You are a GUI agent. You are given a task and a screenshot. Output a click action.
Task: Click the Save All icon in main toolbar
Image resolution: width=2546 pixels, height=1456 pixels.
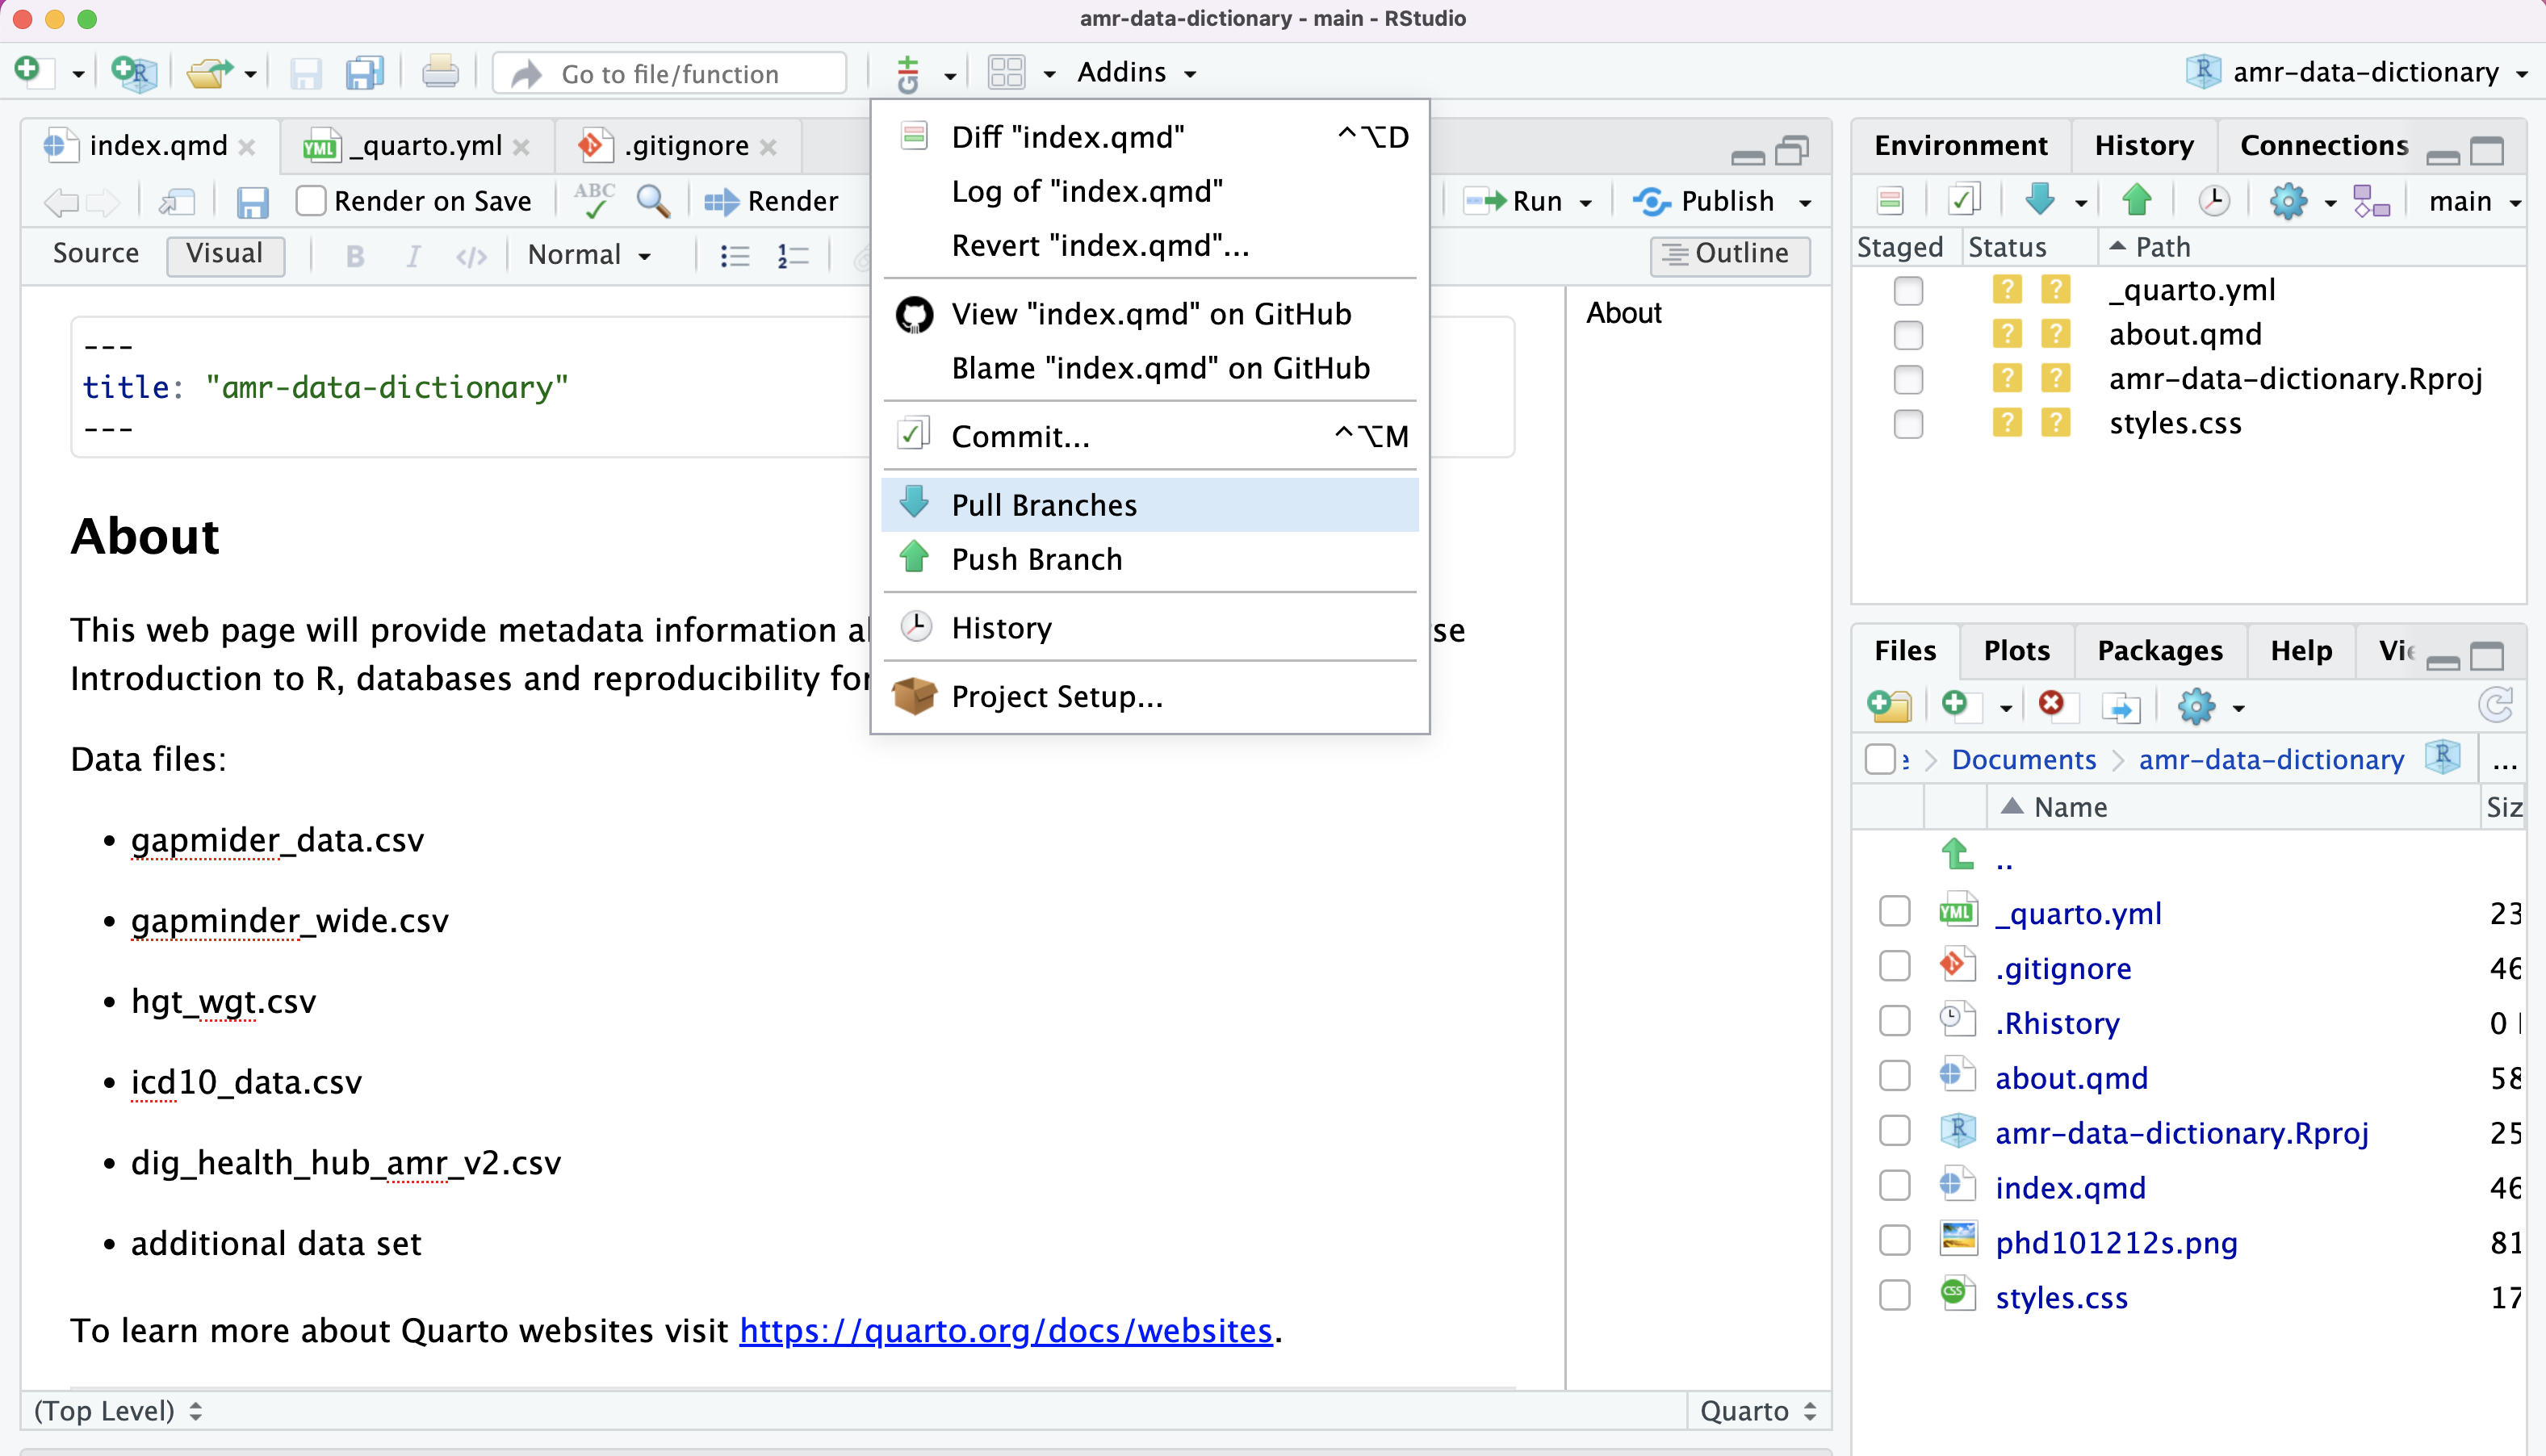click(365, 73)
